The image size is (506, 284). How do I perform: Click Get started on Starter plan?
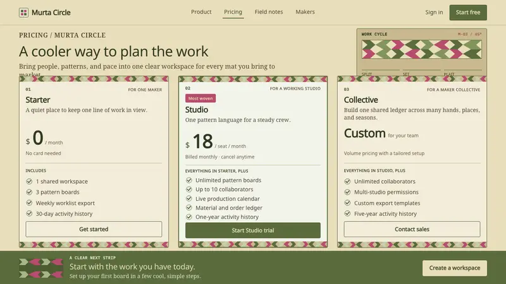coord(94,229)
